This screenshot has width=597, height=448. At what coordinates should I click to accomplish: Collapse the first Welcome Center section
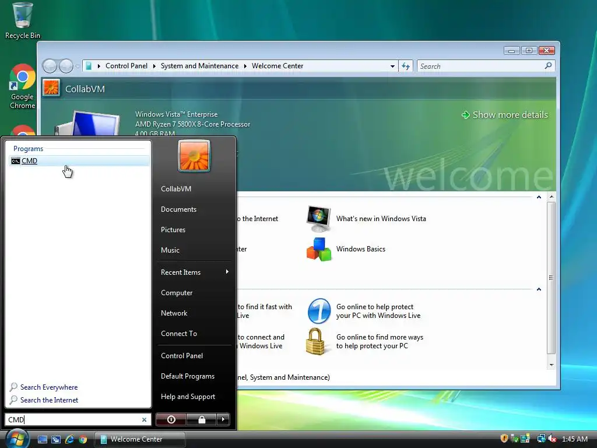tap(539, 197)
